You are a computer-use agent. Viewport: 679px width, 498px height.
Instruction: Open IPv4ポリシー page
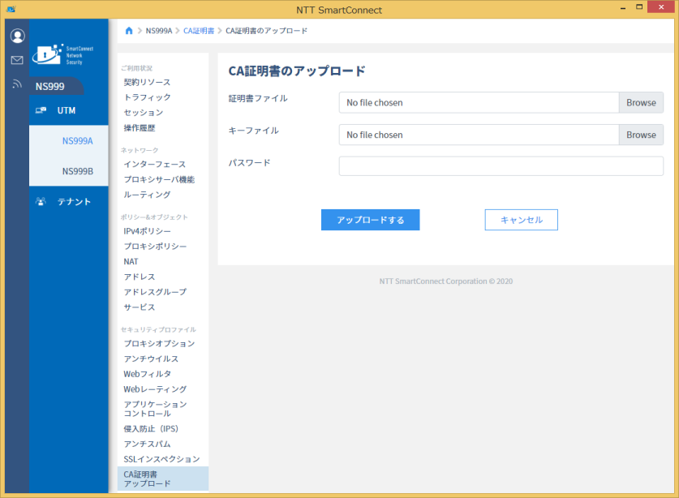147,231
